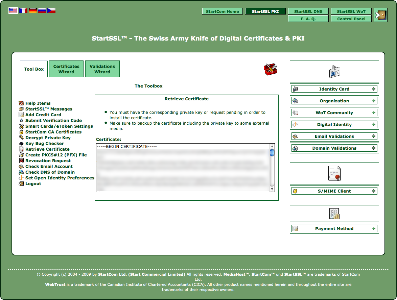Switch language with the French flag icon
The image size is (397, 300).
click(x=23, y=10)
